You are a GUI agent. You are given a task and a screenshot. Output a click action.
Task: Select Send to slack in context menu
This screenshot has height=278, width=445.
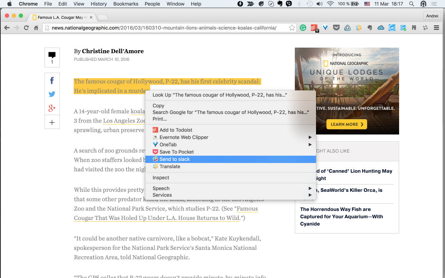pos(175,159)
